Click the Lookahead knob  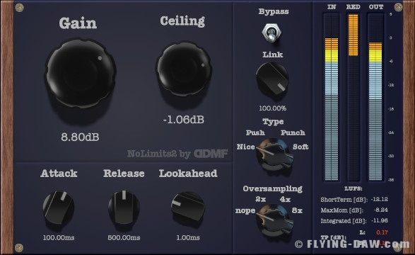(188, 208)
